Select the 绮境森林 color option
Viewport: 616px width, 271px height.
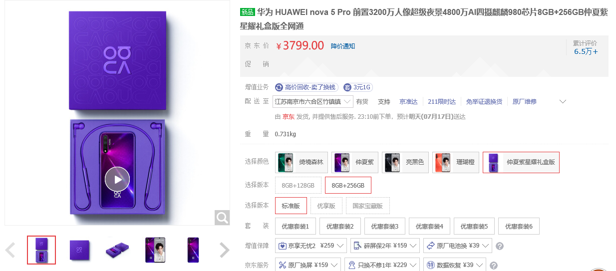[302, 162]
